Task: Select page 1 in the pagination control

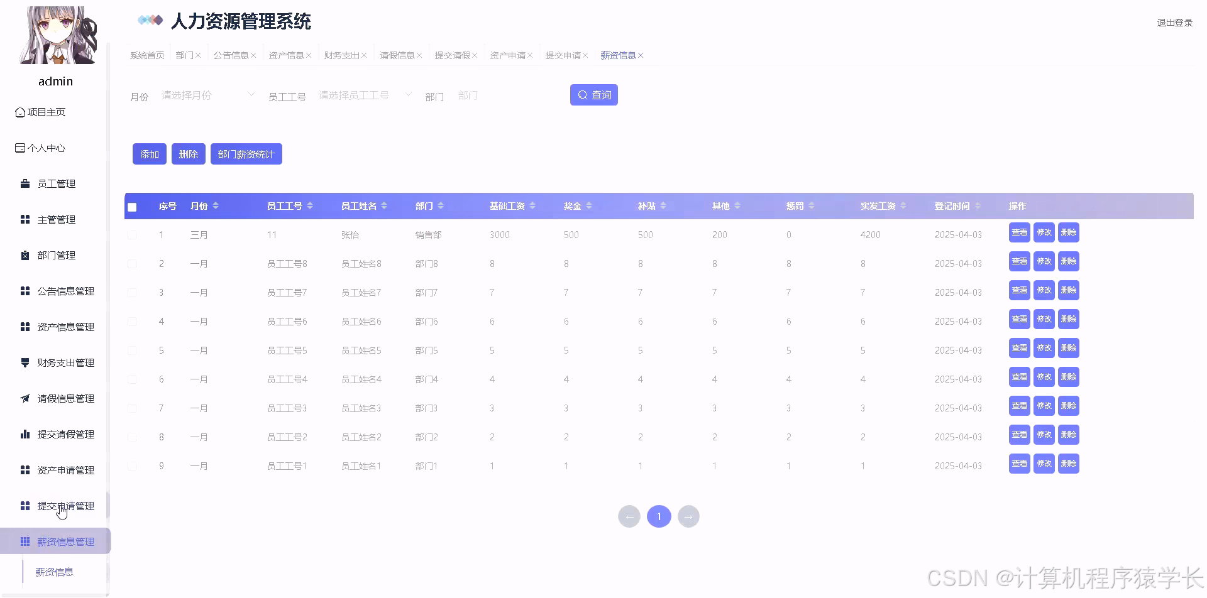Action: click(658, 516)
